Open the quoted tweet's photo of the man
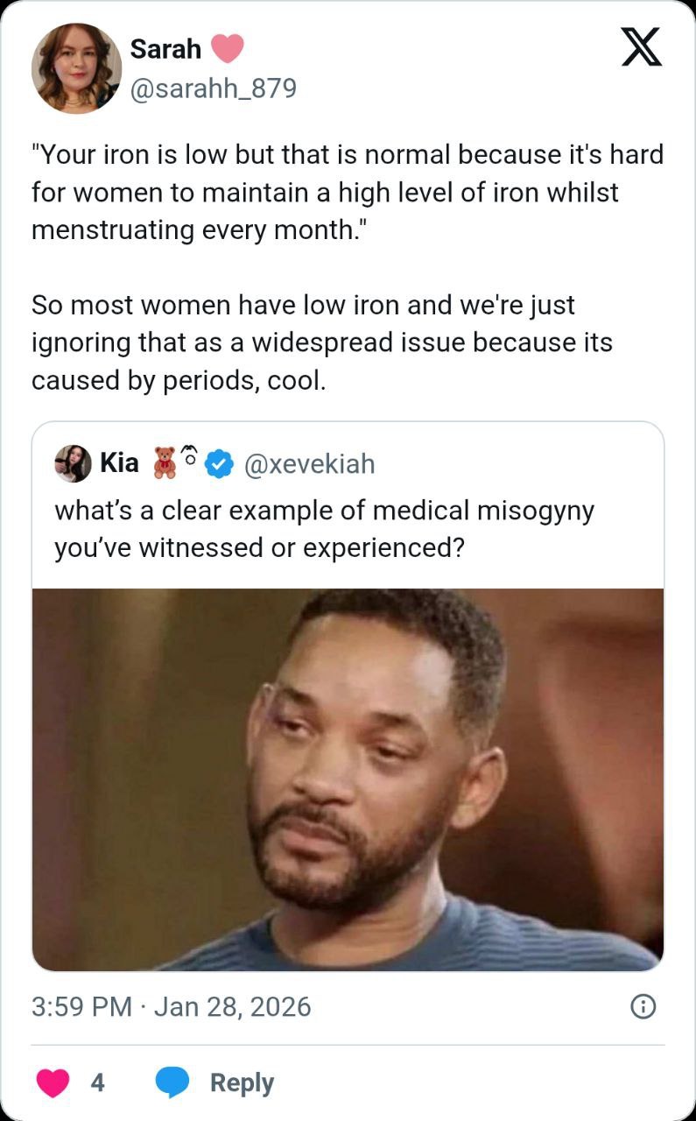The image size is (696, 1121). [x=348, y=779]
